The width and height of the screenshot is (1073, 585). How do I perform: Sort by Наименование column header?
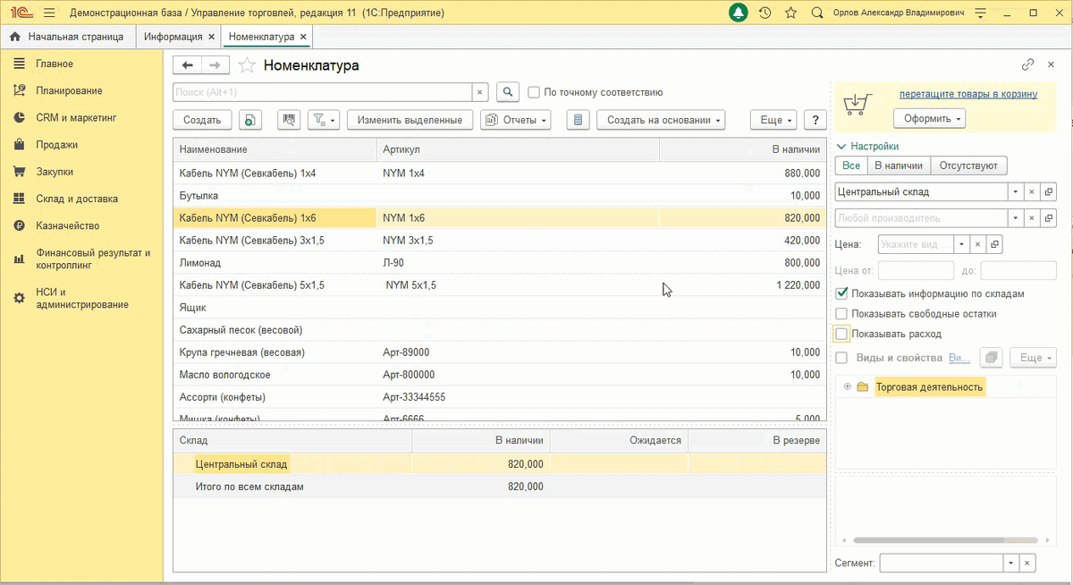(x=275, y=149)
